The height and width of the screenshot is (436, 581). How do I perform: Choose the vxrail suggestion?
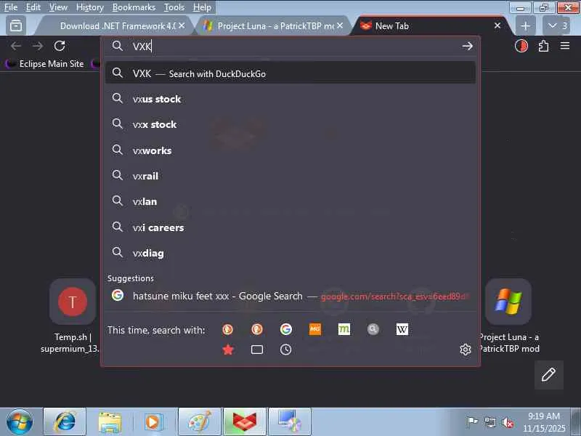tap(290, 176)
